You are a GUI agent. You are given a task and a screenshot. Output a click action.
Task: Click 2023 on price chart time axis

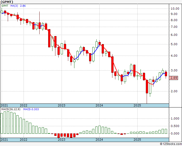coord(62,105)
